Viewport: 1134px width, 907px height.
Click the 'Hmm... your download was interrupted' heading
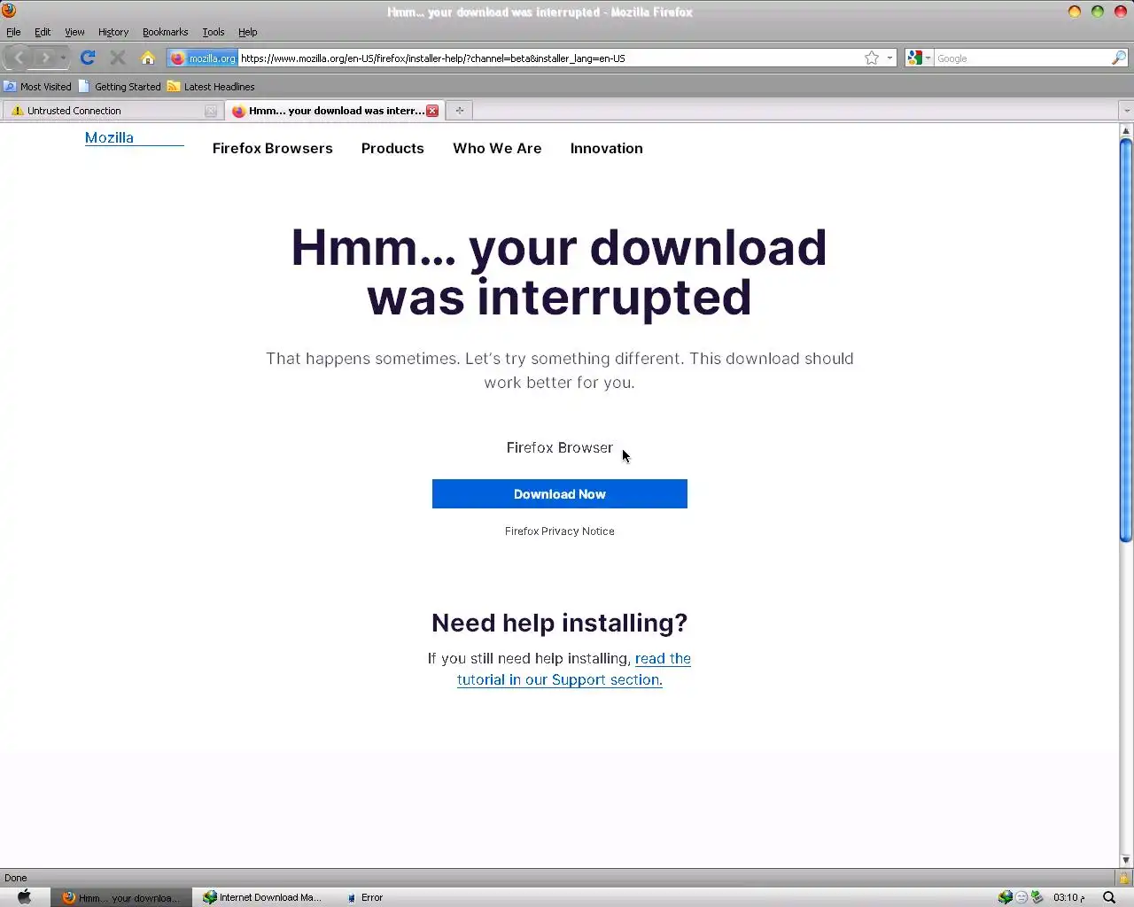click(x=560, y=272)
